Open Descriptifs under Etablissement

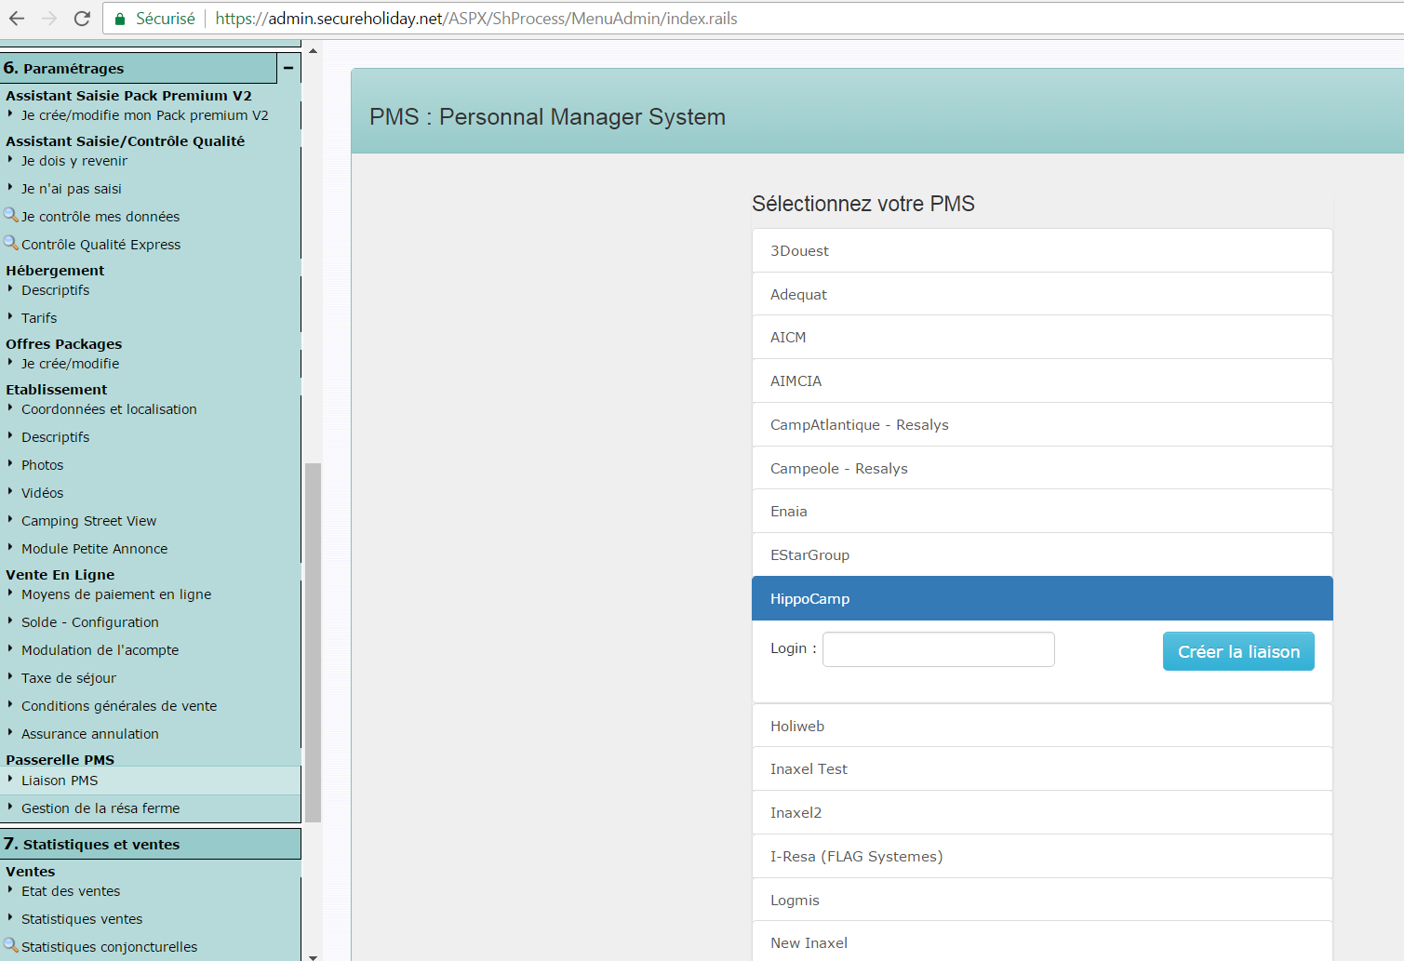[x=56, y=437]
